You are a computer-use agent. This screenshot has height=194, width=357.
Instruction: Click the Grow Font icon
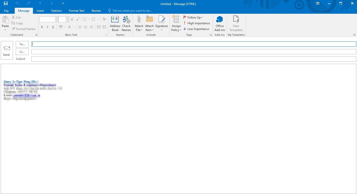pos(72,19)
